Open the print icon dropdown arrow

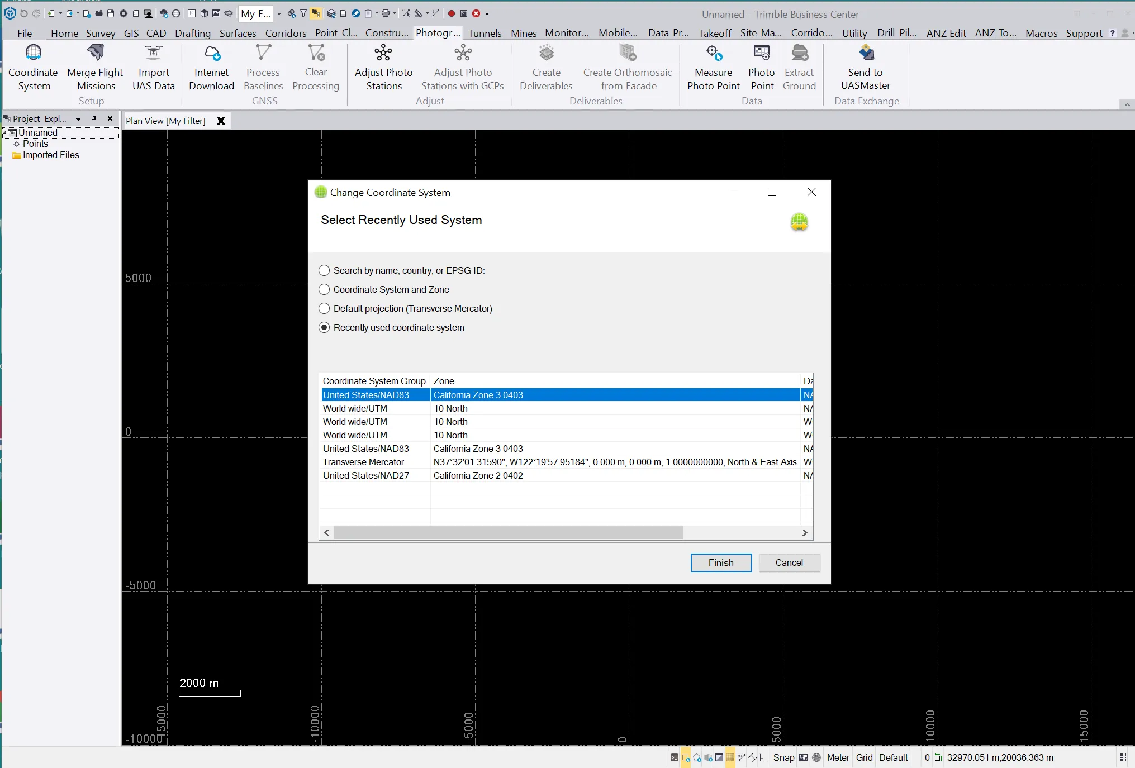point(394,13)
